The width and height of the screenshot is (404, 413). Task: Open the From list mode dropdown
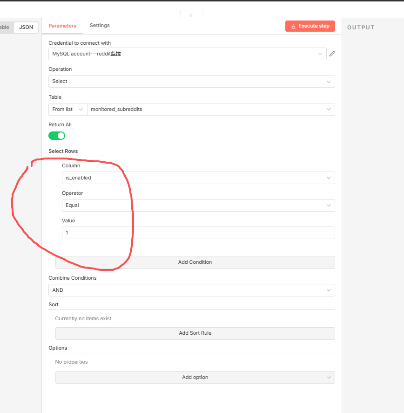67,110
